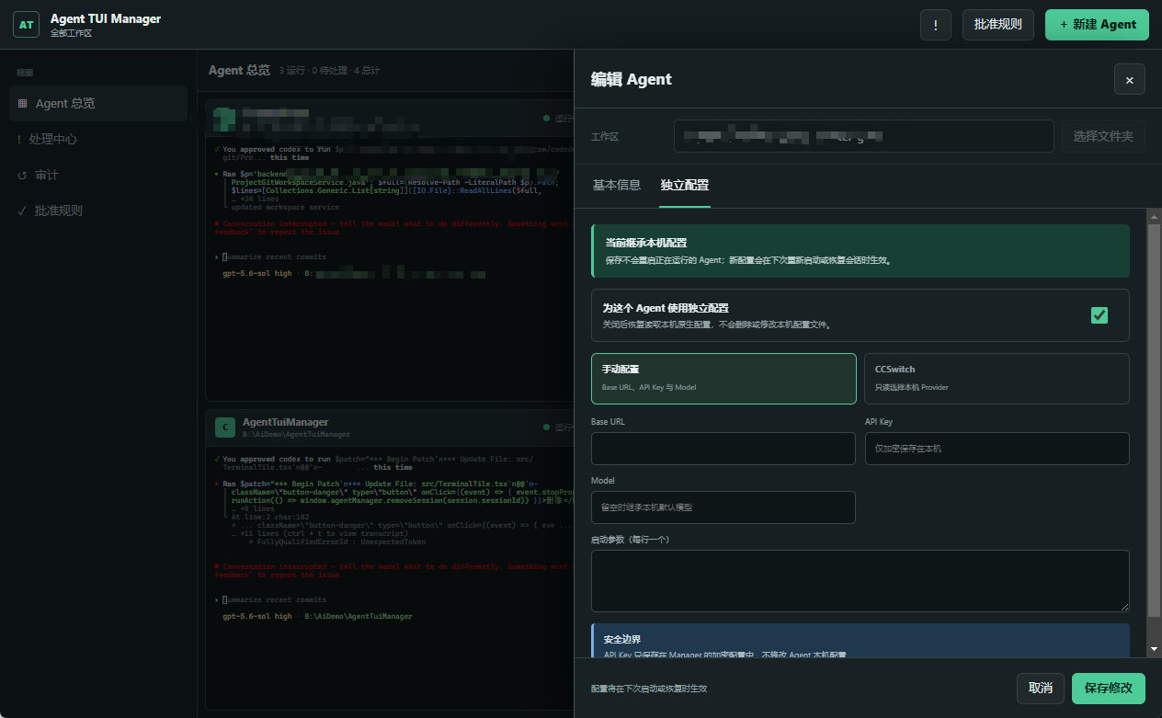1162x718 pixels.
Task: Click the checkmark icon beside sidebar 批准规则
Action: coord(22,211)
